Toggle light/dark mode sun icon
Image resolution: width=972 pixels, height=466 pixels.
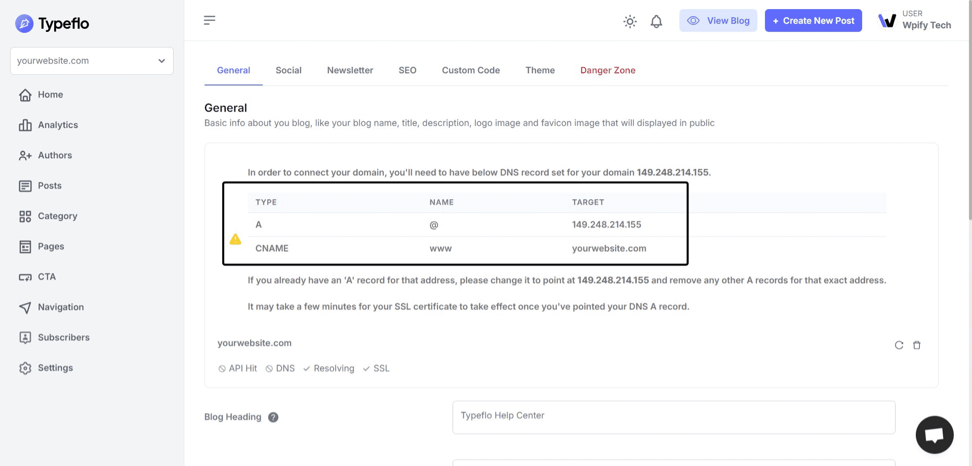point(630,21)
